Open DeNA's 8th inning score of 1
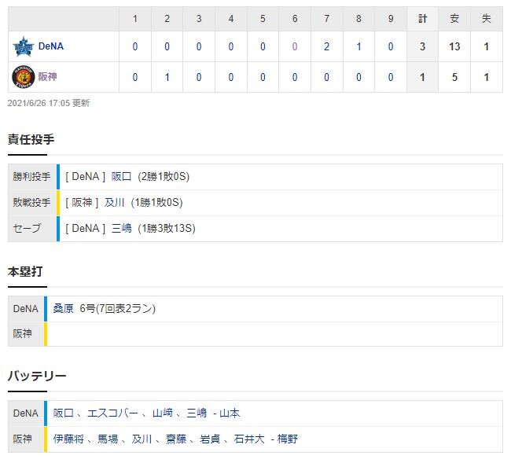 tap(358, 46)
